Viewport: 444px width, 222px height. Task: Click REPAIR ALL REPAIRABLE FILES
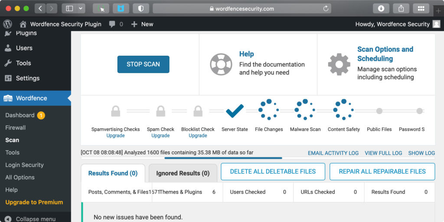[x=382, y=172]
